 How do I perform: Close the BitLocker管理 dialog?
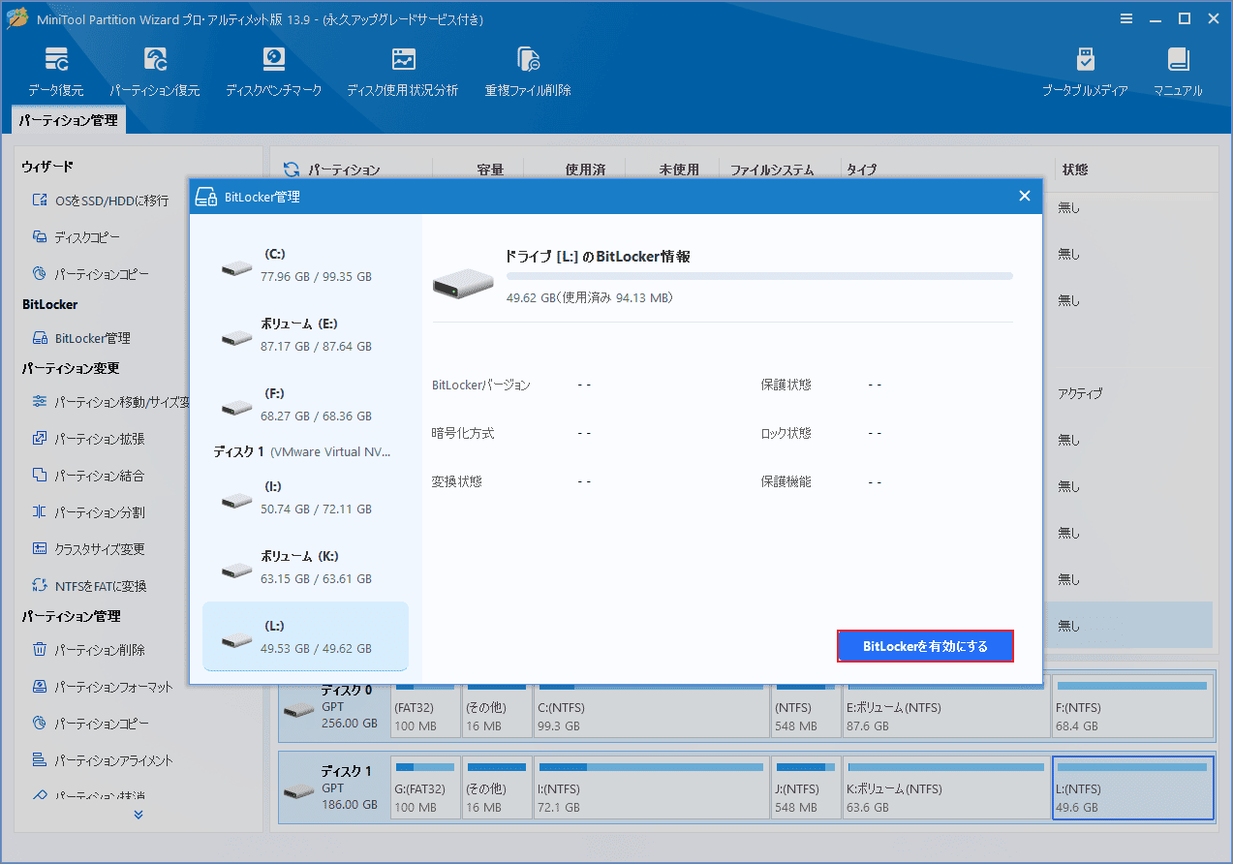1025,197
